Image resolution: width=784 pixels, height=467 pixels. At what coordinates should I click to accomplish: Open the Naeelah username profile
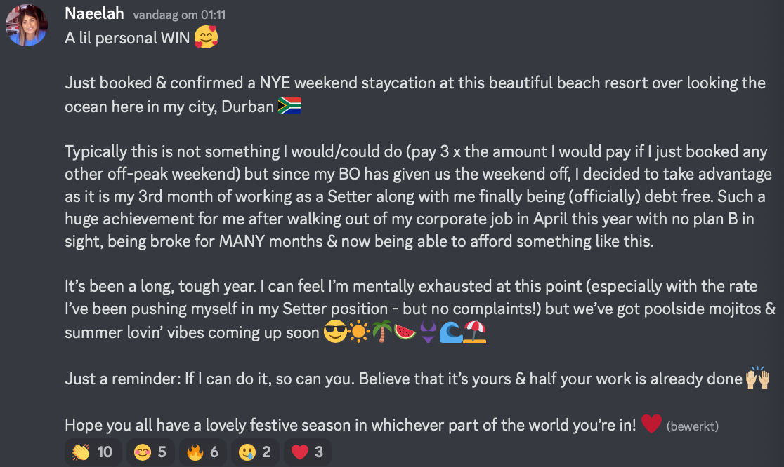point(94,13)
